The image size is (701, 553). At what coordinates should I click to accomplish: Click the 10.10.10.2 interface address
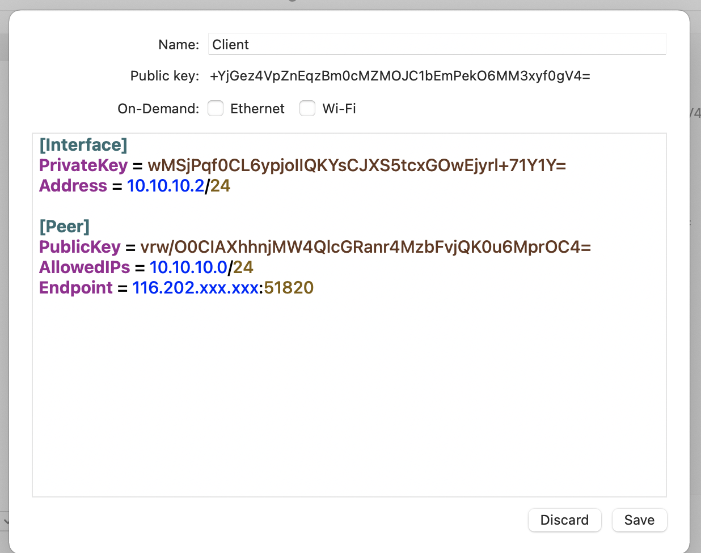pyautogui.click(x=166, y=186)
